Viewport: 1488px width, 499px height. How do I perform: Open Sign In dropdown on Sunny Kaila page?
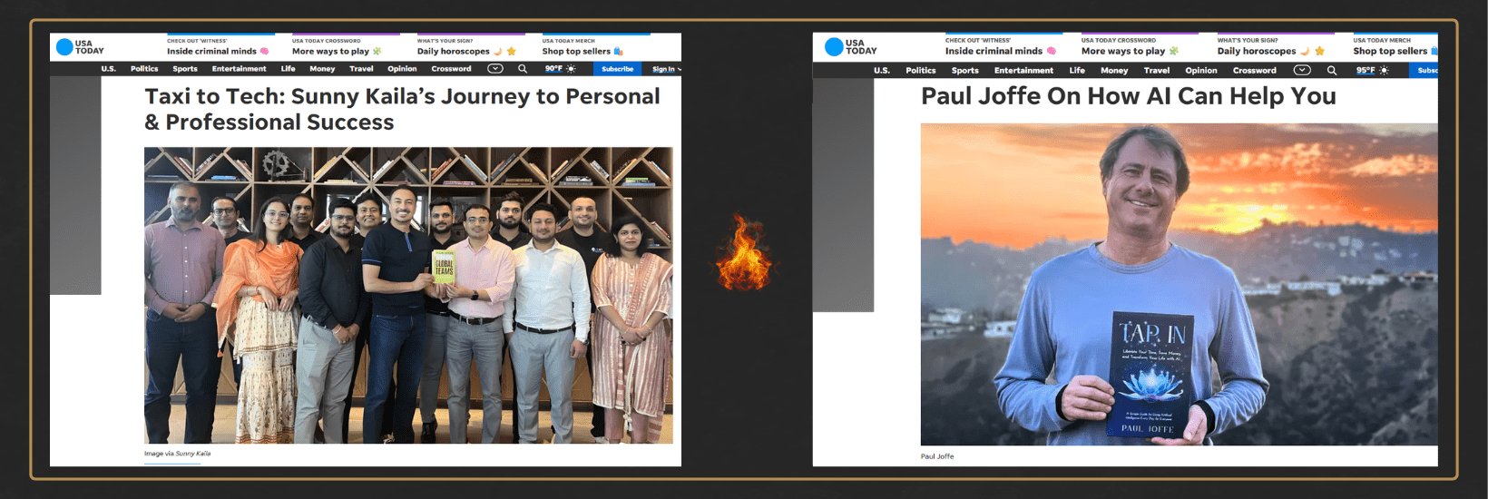(x=666, y=69)
